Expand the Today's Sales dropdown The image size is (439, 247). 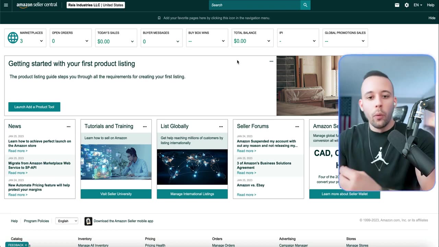pyautogui.click(x=132, y=42)
